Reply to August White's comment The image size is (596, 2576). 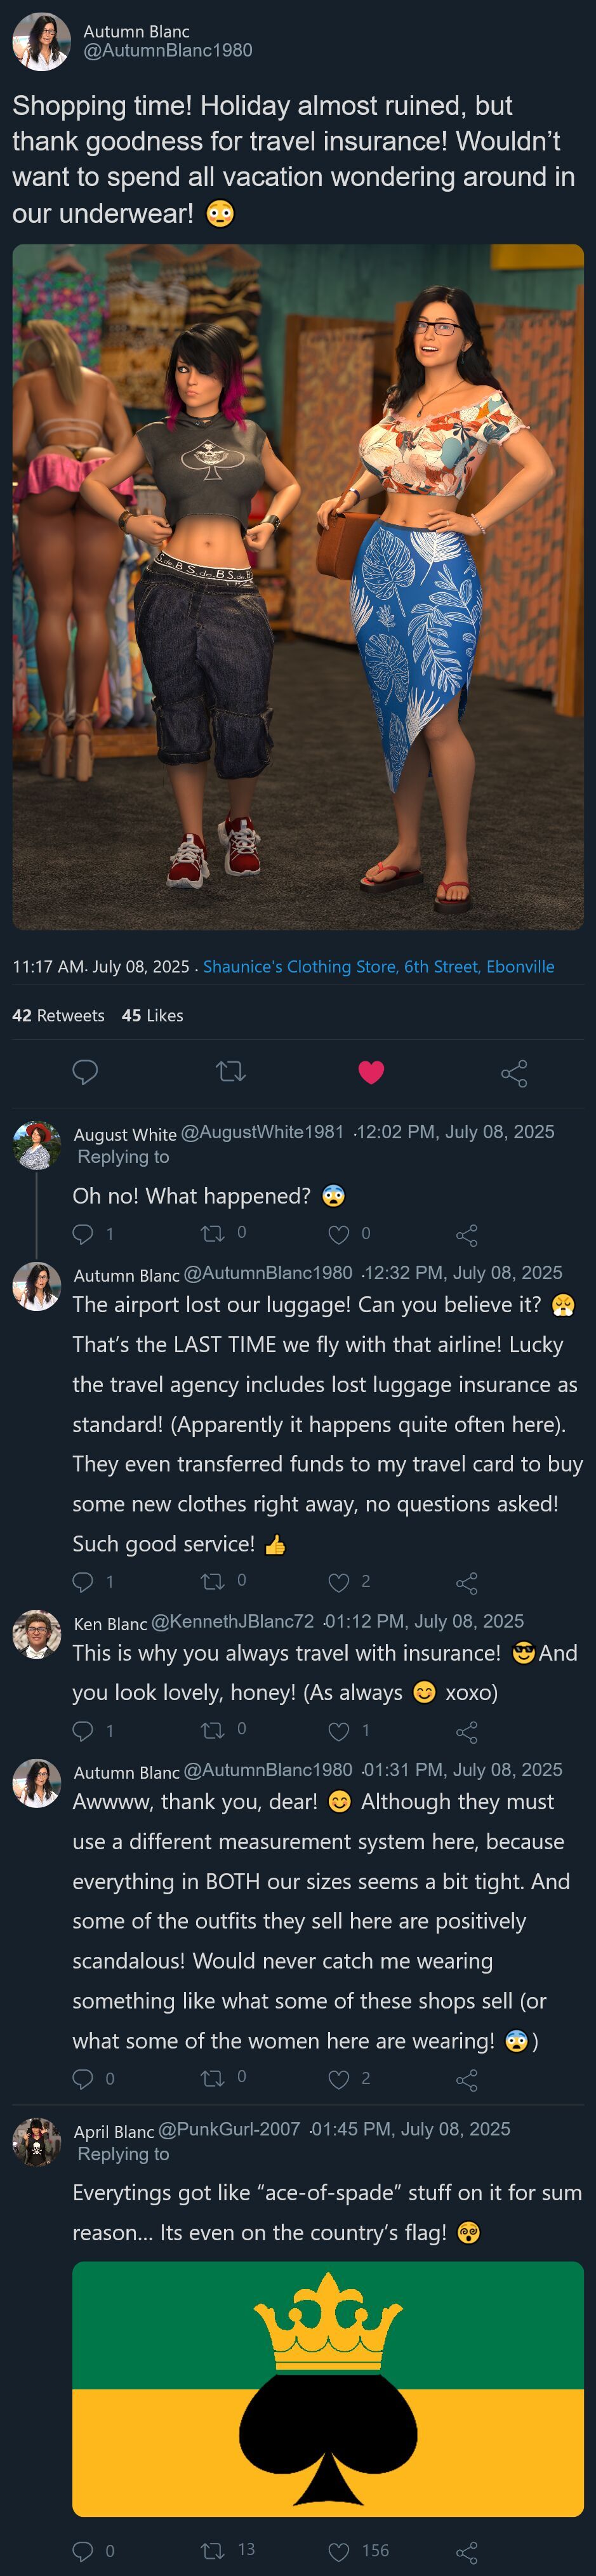pyautogui.click(x=83, y=1234)
